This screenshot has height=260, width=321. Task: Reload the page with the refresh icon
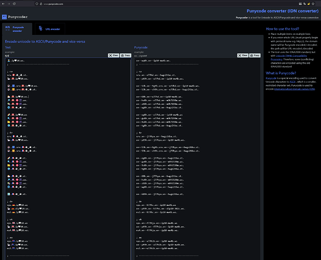point(14,4)
